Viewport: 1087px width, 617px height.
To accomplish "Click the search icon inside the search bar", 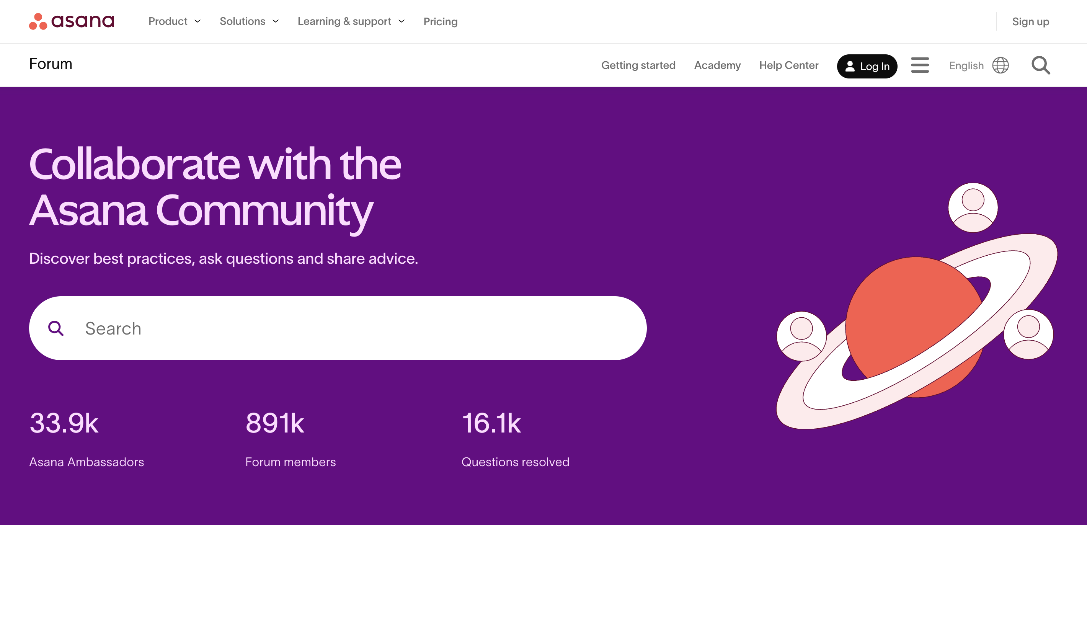I will coord(56,328).
